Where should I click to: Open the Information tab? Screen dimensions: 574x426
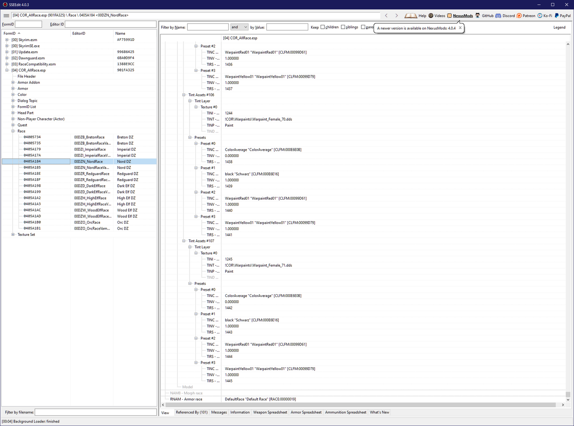coord(240,412)
